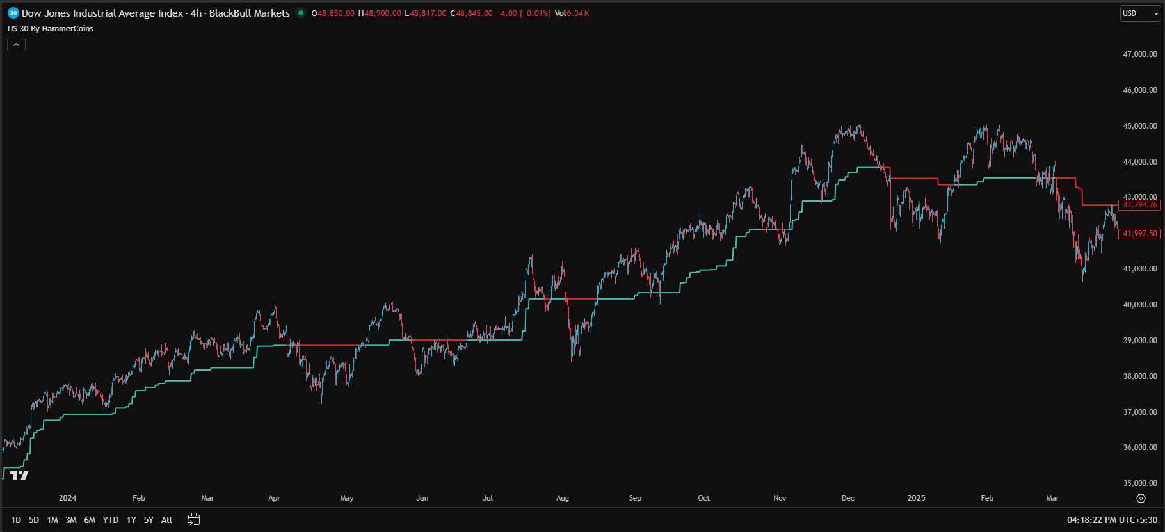Open the go to date calendar icon
This screenshot has width=1165, height=532.
pos(193,520)
